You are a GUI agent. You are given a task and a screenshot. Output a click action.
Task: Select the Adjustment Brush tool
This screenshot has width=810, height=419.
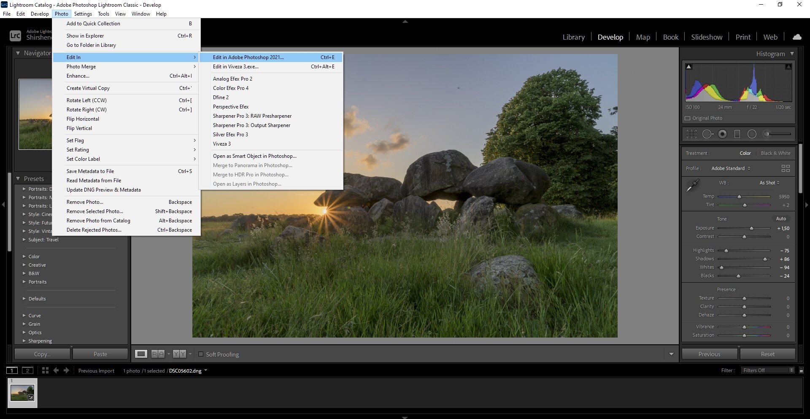click(x=767, y=134)
